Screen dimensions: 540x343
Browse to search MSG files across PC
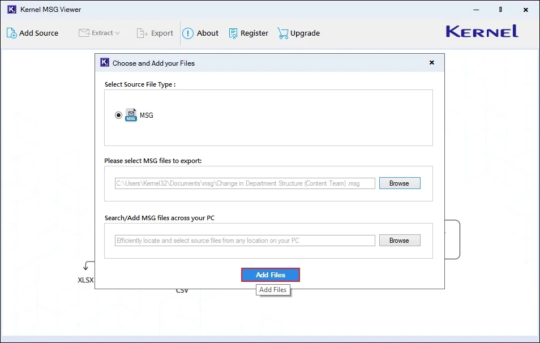pyautogui.click(x=400, y=241)
